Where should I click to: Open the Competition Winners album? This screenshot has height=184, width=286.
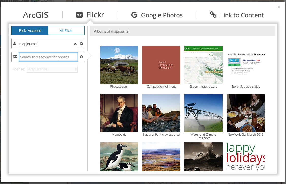(x=161, y=65)
